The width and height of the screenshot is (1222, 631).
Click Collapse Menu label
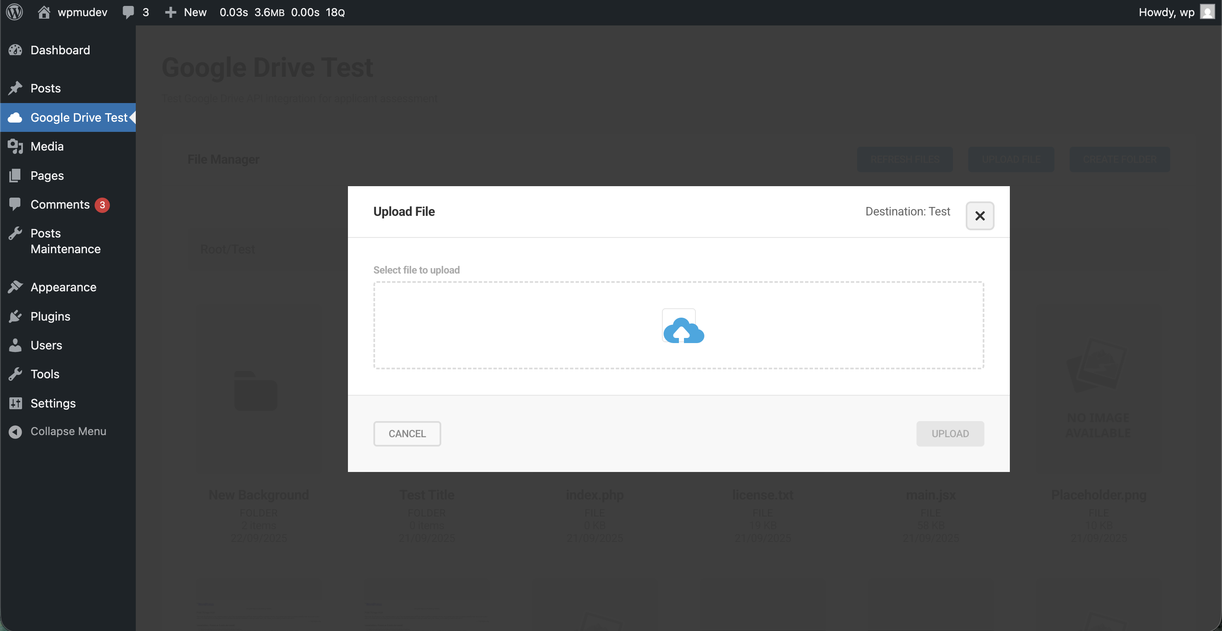tap(68, 431)
